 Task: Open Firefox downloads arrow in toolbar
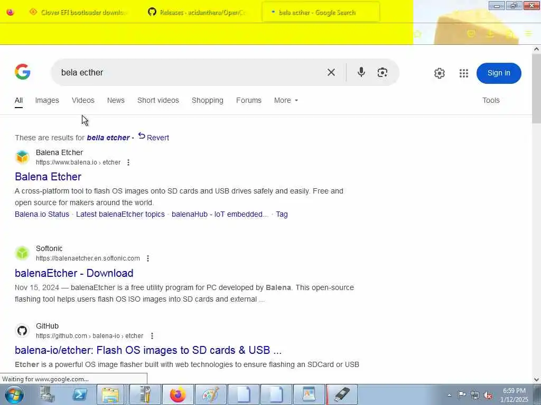tap(490, 33)
